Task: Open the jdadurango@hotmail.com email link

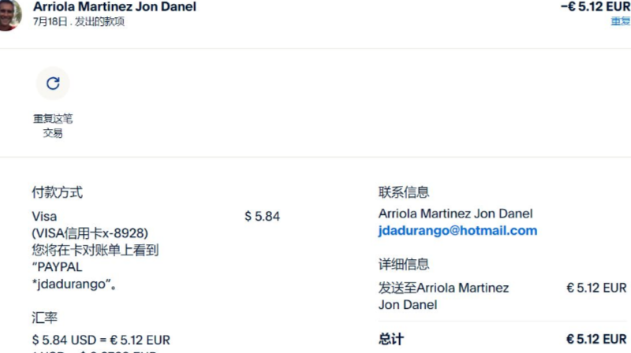Action: coord(457,231)
